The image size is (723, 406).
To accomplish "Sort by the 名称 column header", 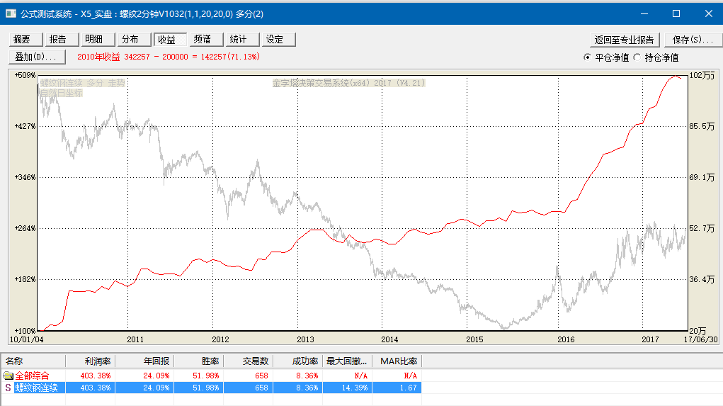I will [x=34, y=361].
